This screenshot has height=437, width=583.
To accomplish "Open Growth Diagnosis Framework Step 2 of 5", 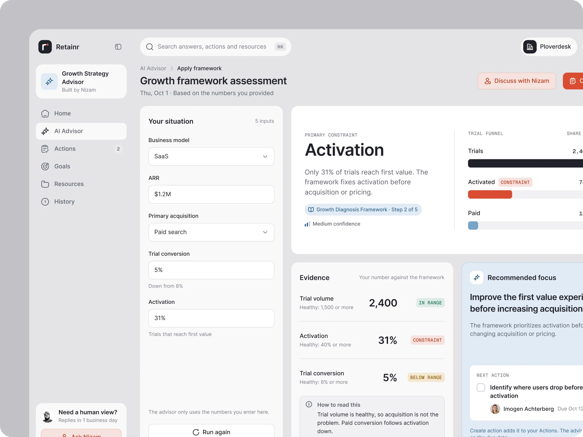I will tap(363, 210).
